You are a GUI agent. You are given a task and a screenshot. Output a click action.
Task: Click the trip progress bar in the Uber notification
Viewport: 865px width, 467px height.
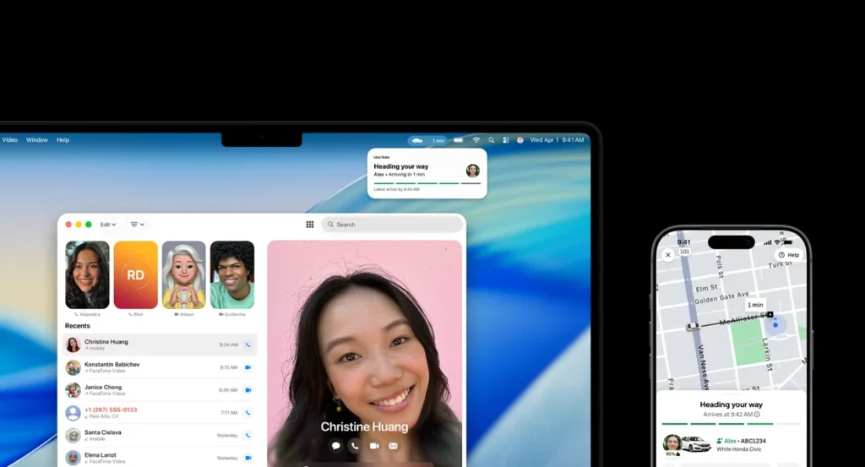[427, 183]
